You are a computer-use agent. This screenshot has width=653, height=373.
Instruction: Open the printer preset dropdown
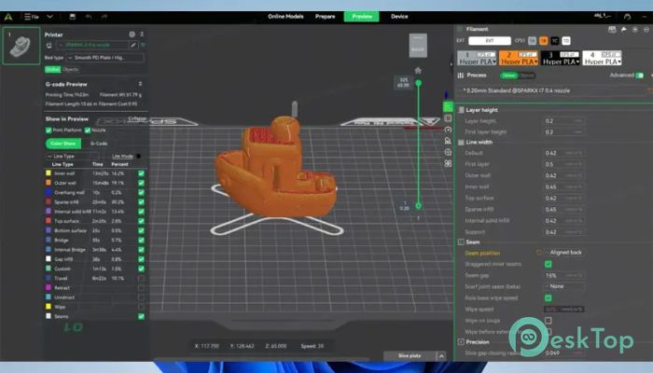(x=92, y=45)
